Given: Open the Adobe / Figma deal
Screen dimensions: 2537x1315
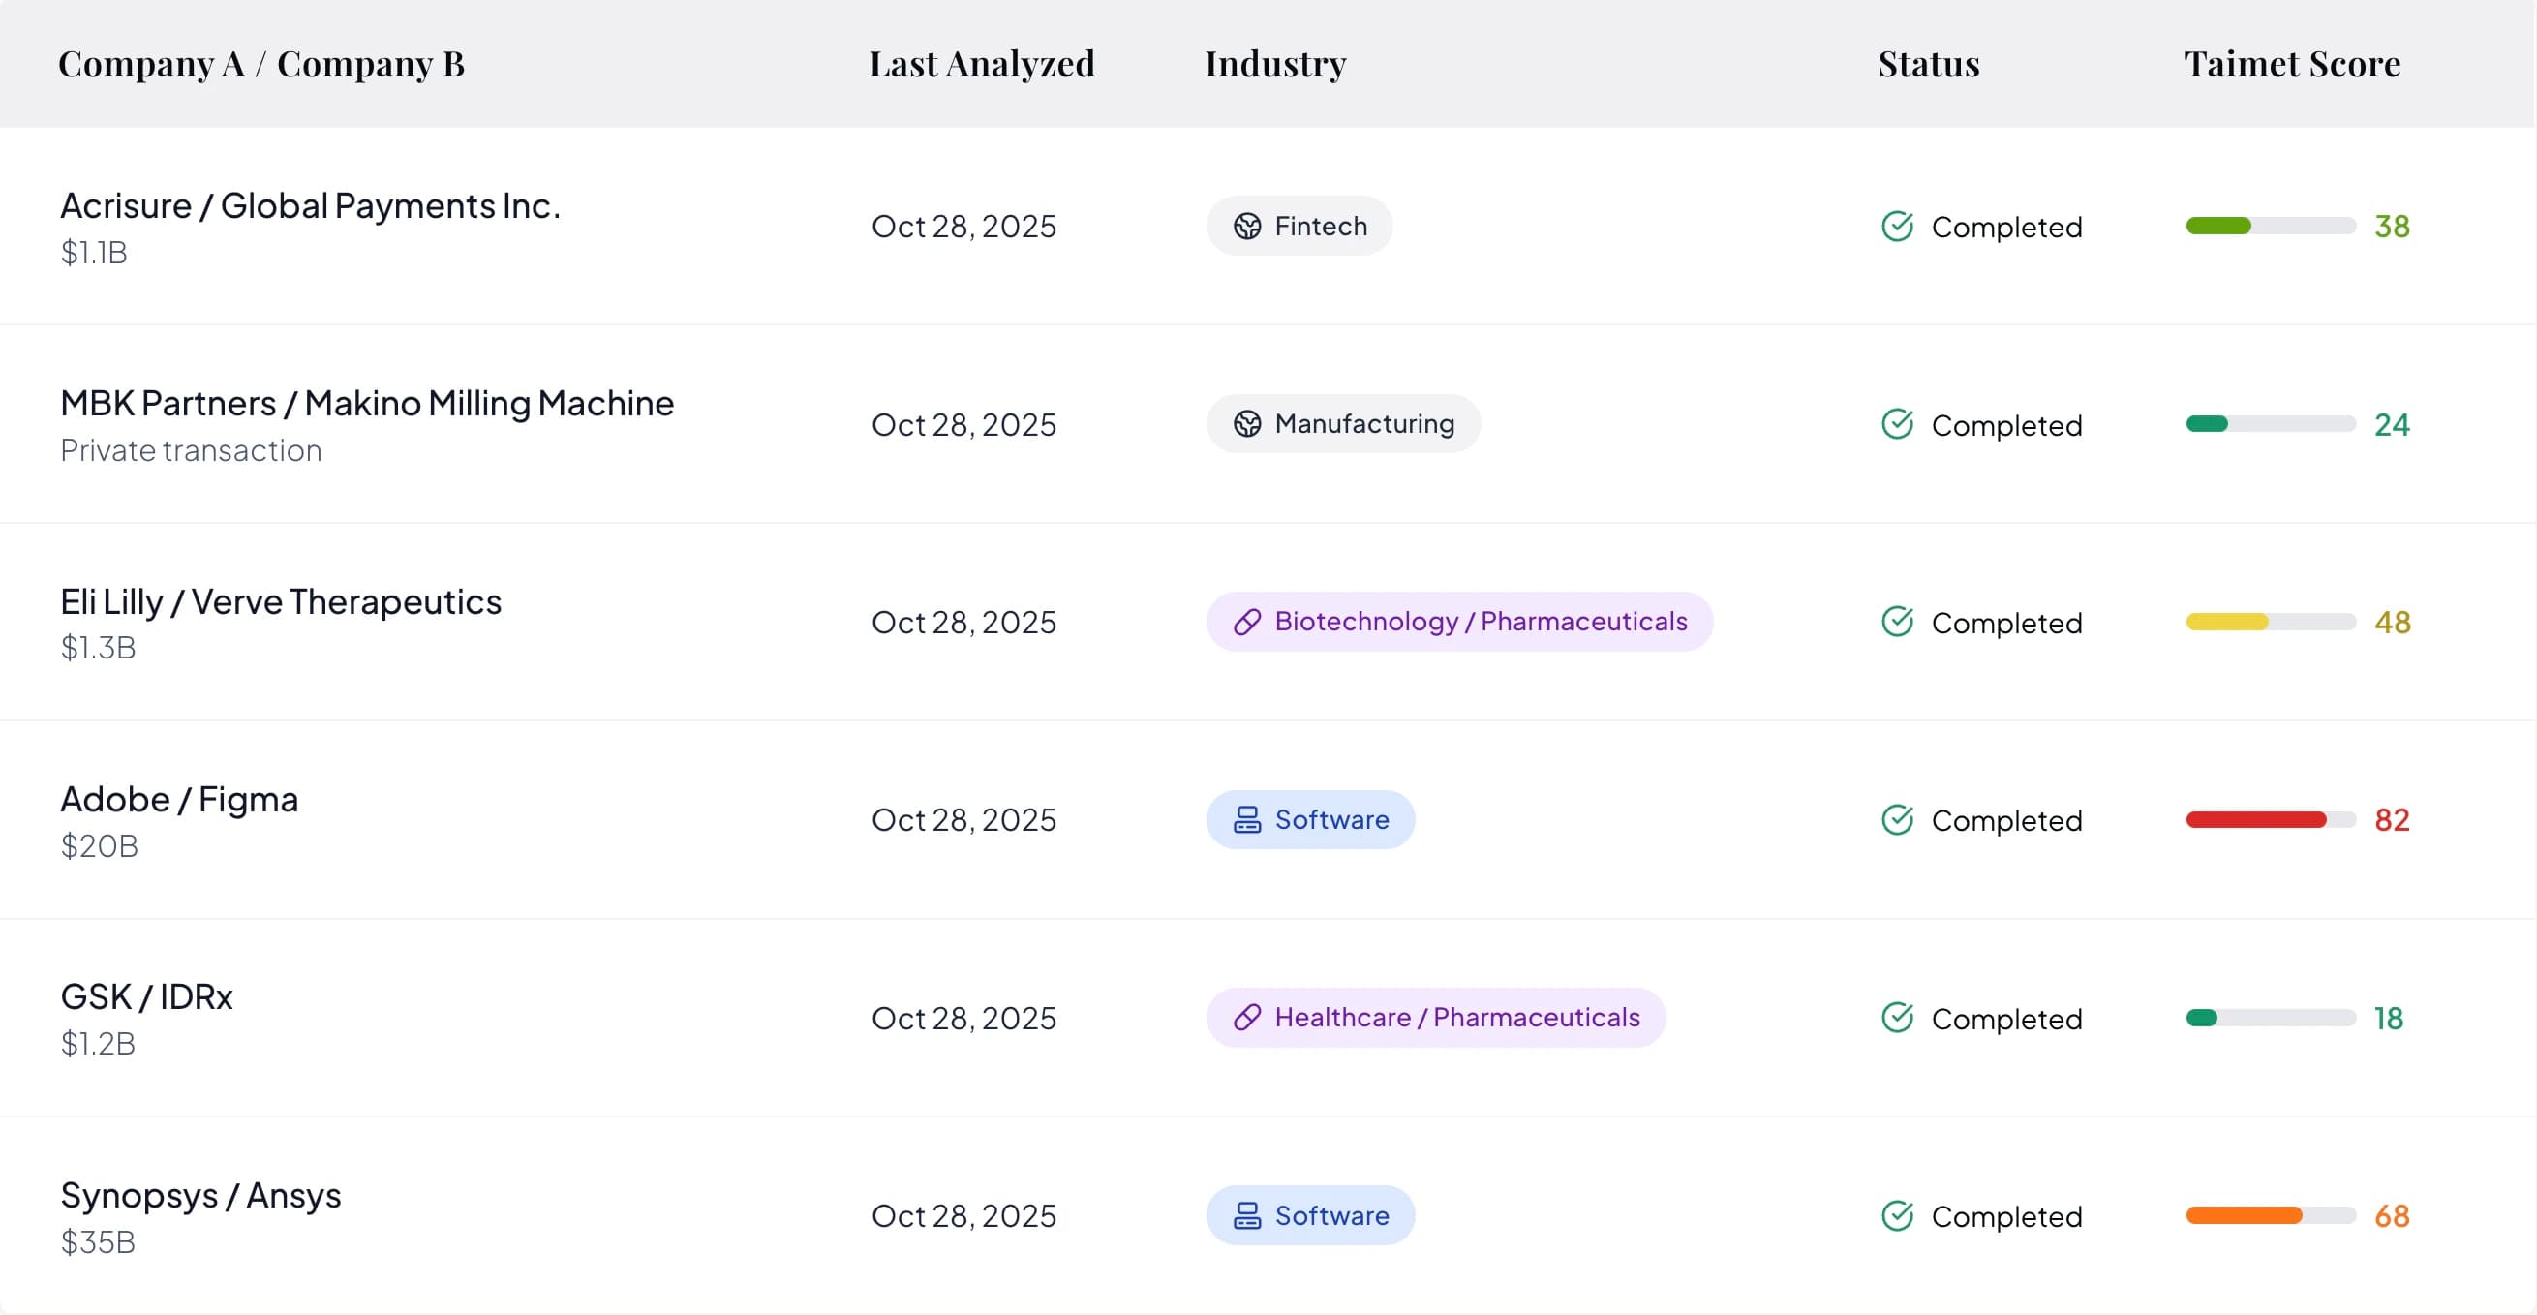Looking at the screenshot, I should pyautogui.click(x=179, y=799).
